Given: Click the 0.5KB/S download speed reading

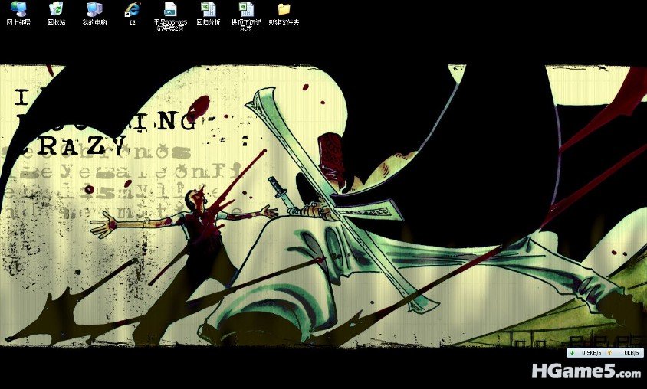Looking at the screenshot, I should coord(590,352).
